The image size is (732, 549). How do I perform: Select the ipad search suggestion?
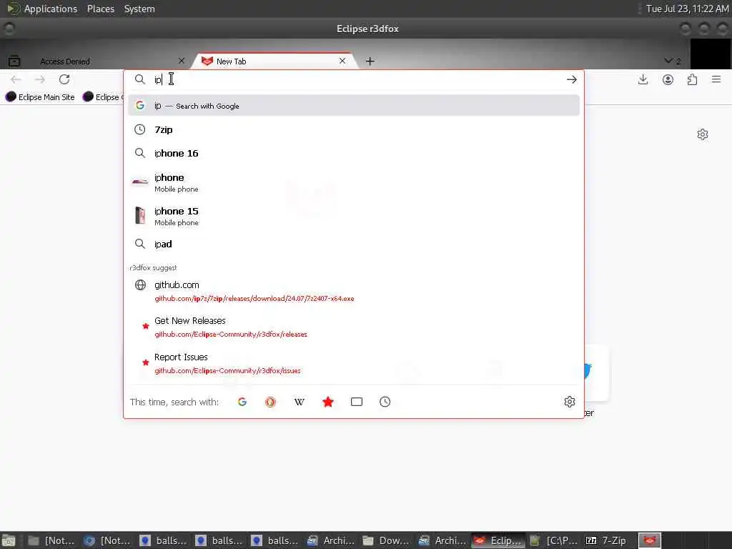tap(354, 244)
